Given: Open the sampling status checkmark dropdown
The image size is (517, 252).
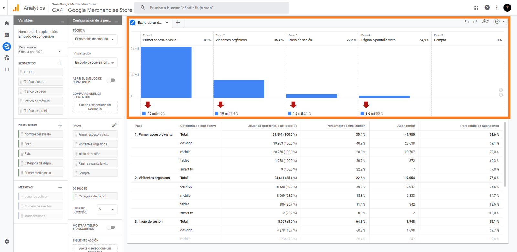Looking at the screenshot, I should 500,22.
